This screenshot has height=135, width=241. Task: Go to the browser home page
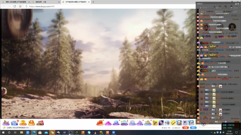click(20, 6)
